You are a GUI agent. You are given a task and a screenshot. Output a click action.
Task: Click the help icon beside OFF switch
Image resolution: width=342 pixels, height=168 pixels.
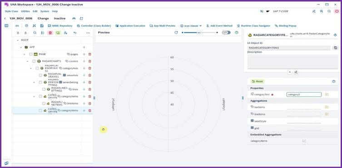(237, 33)
